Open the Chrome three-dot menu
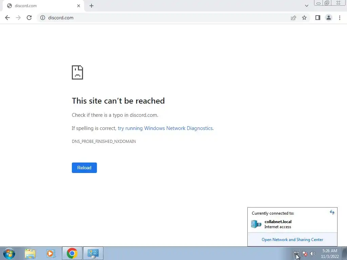347x260 pixels. [340, 18]
